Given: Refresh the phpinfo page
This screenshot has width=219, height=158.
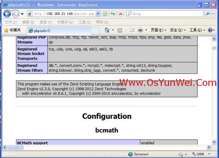Looking at the screenshot, I should point(113,14).
